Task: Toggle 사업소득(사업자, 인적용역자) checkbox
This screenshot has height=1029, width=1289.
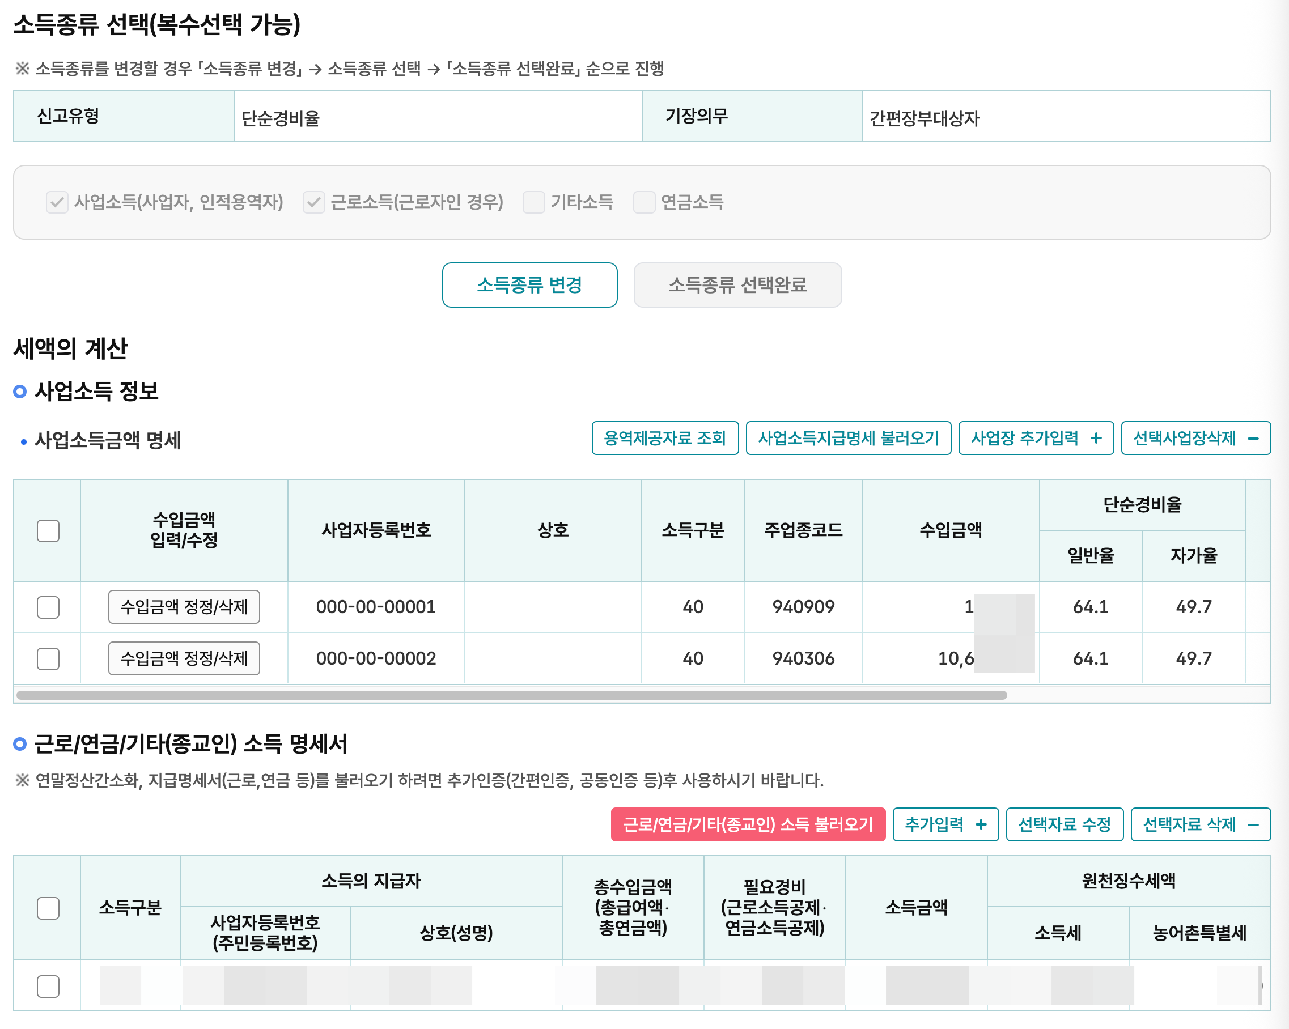Action: pyautogui.click(x=57, y=202)
